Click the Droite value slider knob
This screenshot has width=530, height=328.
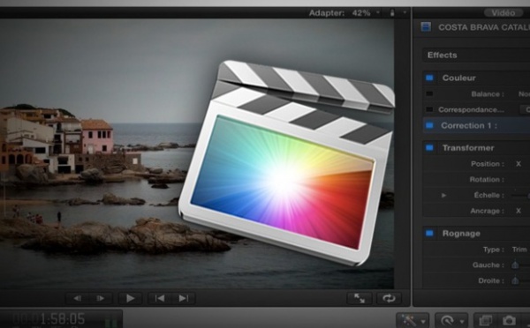(x=515, y=280)
